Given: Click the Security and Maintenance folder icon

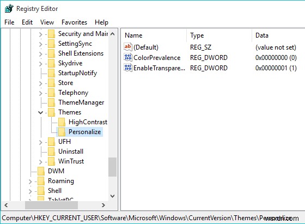Looking at the screenshot, I should click(52, 34).
